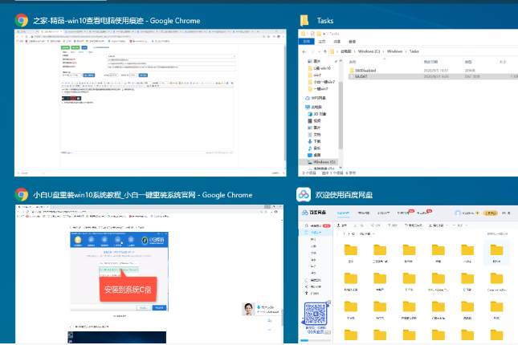Image resolution: width=518 pixels, height=345 pixels.
Task: Sort by the 名称 column header
Action: click(x=353, y=62)
